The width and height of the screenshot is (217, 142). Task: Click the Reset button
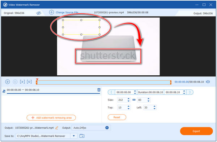coord(117,117)
